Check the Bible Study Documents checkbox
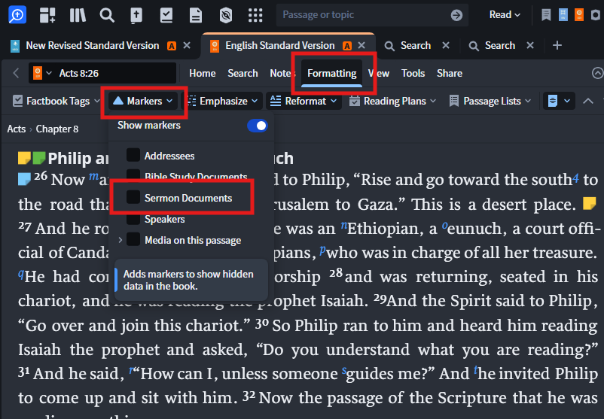The height and width of the screenshot is (419, 604). (133, 175)
